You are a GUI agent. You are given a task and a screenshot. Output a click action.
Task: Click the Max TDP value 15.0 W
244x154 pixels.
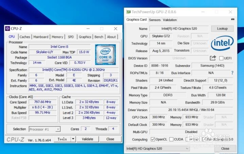[x=84, y=52]
